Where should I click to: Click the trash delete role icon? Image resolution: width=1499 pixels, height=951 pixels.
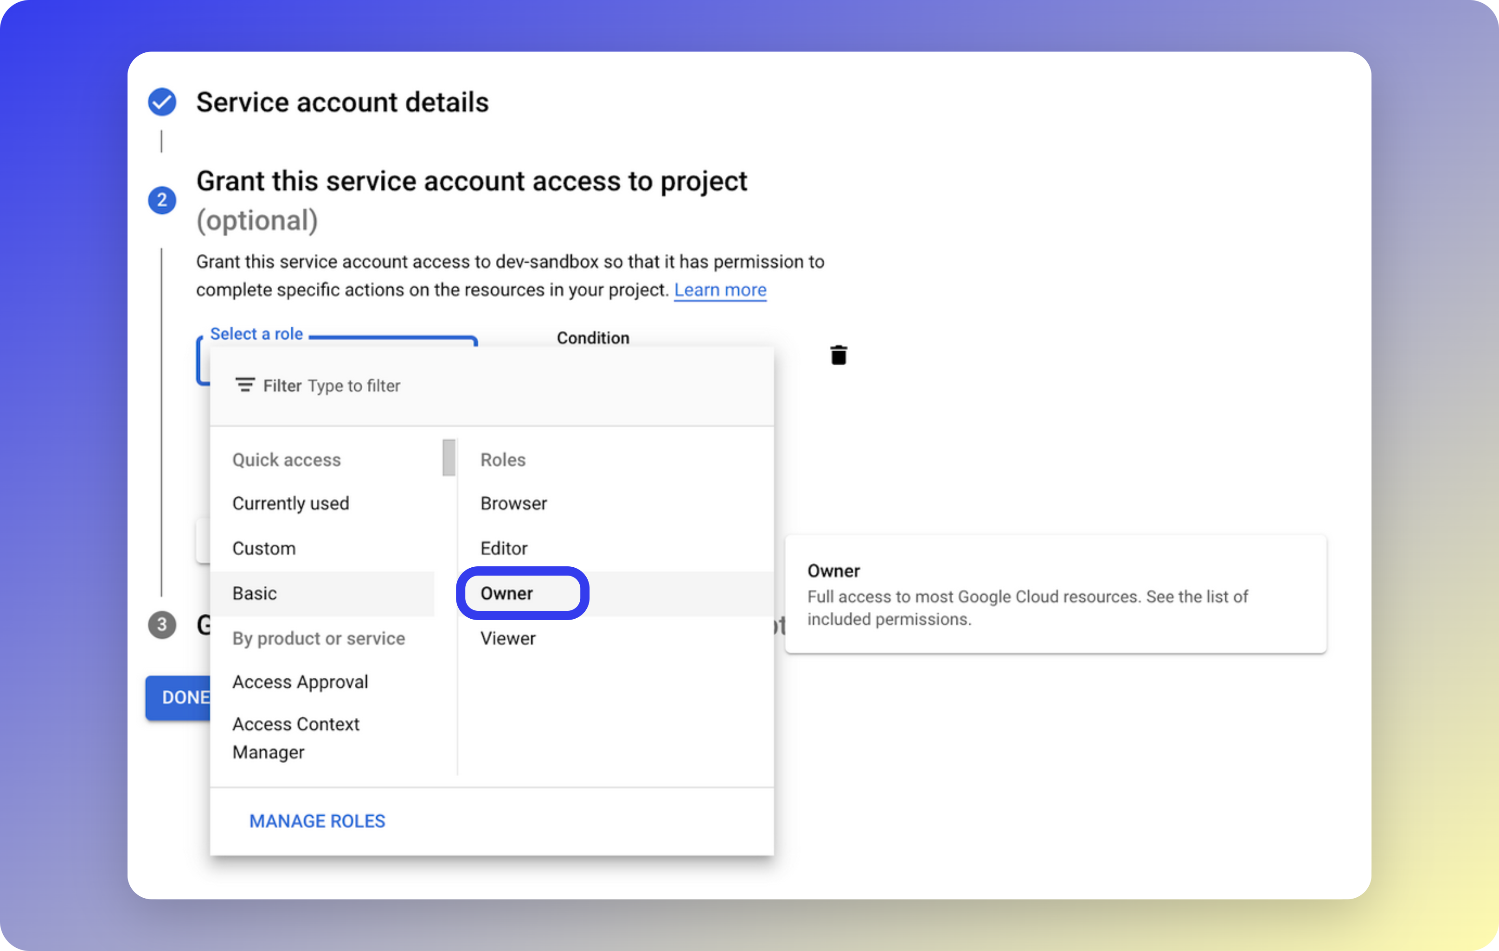click(838, 355)
